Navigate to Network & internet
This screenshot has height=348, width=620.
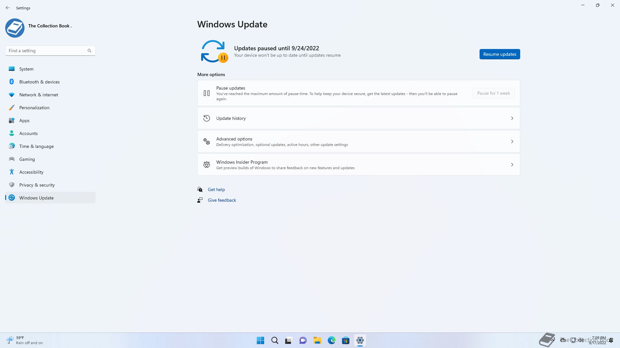click(x=50, y=94)
